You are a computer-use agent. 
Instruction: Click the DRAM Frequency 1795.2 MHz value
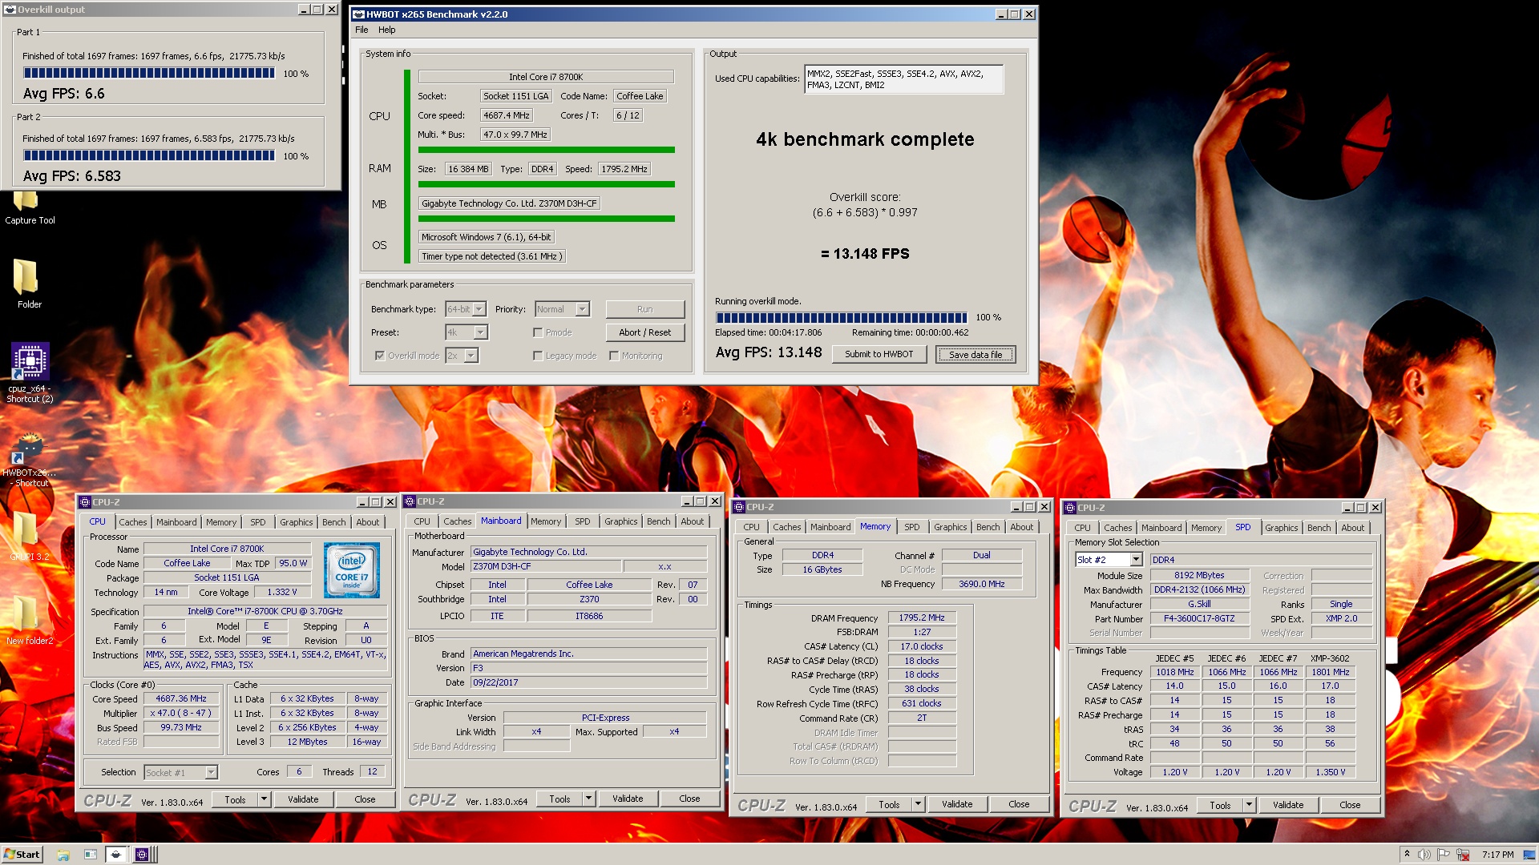[922, 618]
